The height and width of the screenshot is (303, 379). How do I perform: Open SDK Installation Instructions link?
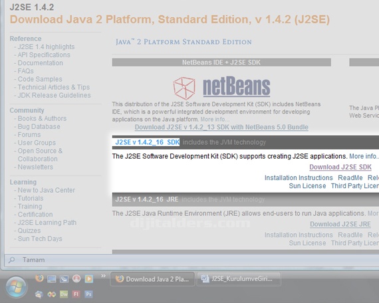pos(299,178)
